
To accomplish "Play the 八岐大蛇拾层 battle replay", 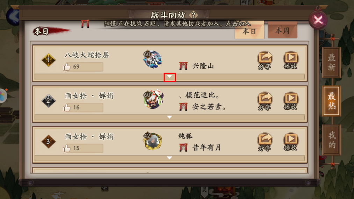I will pyautogui.click(x=290, y=60).
